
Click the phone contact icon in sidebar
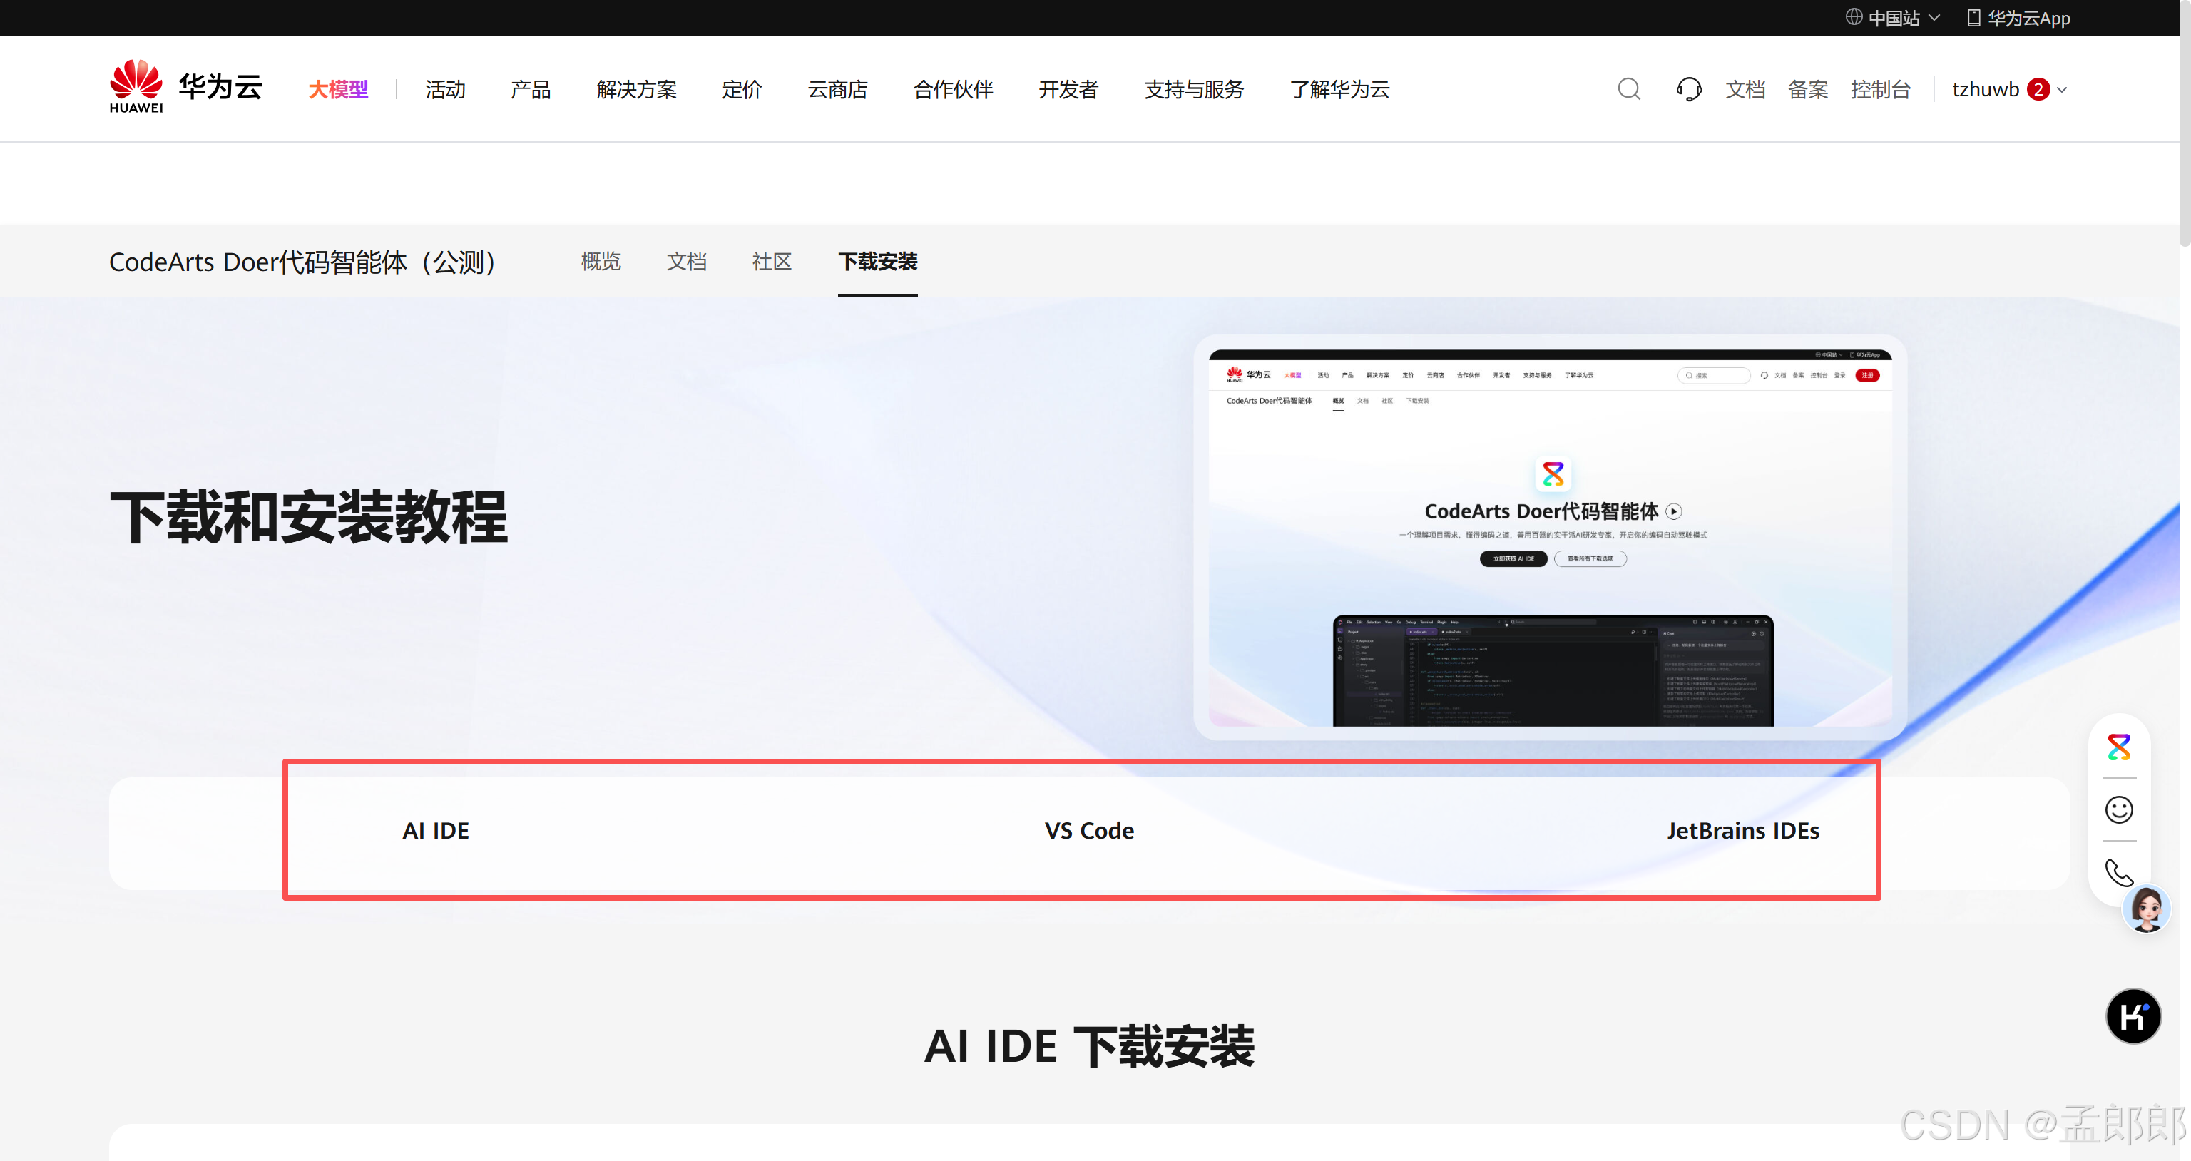click(x=2119, y=873)
